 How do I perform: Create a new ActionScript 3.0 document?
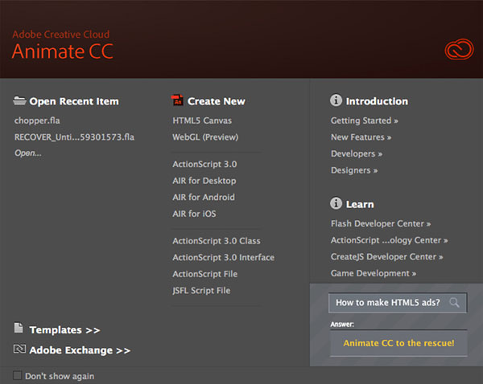click(204, 164)
